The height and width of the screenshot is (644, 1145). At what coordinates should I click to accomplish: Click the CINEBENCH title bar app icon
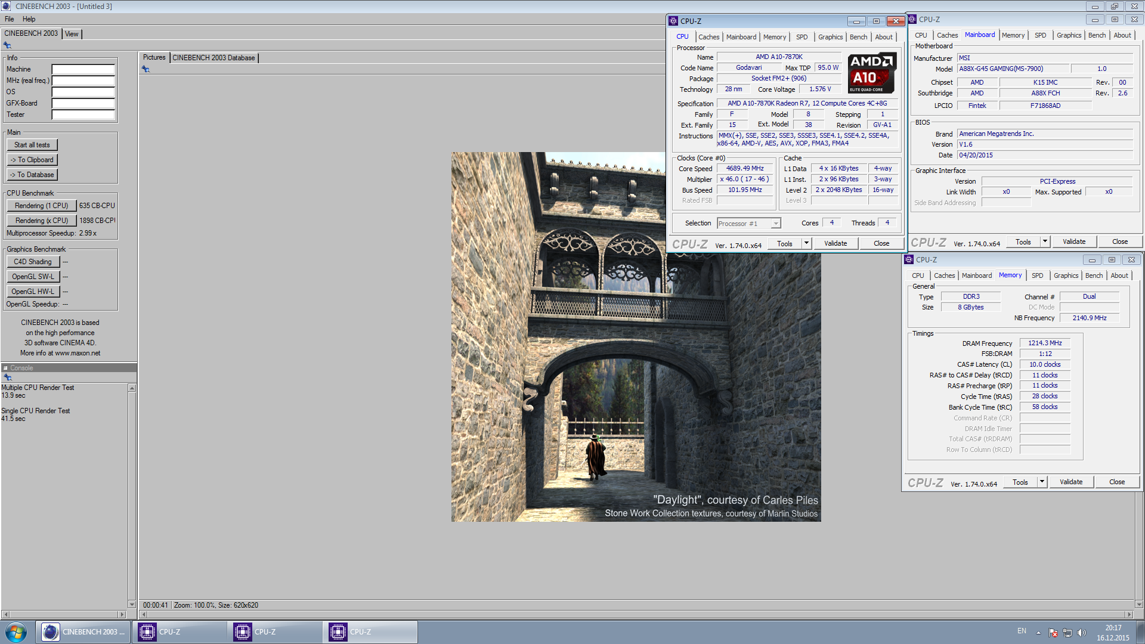click(7, 6)
